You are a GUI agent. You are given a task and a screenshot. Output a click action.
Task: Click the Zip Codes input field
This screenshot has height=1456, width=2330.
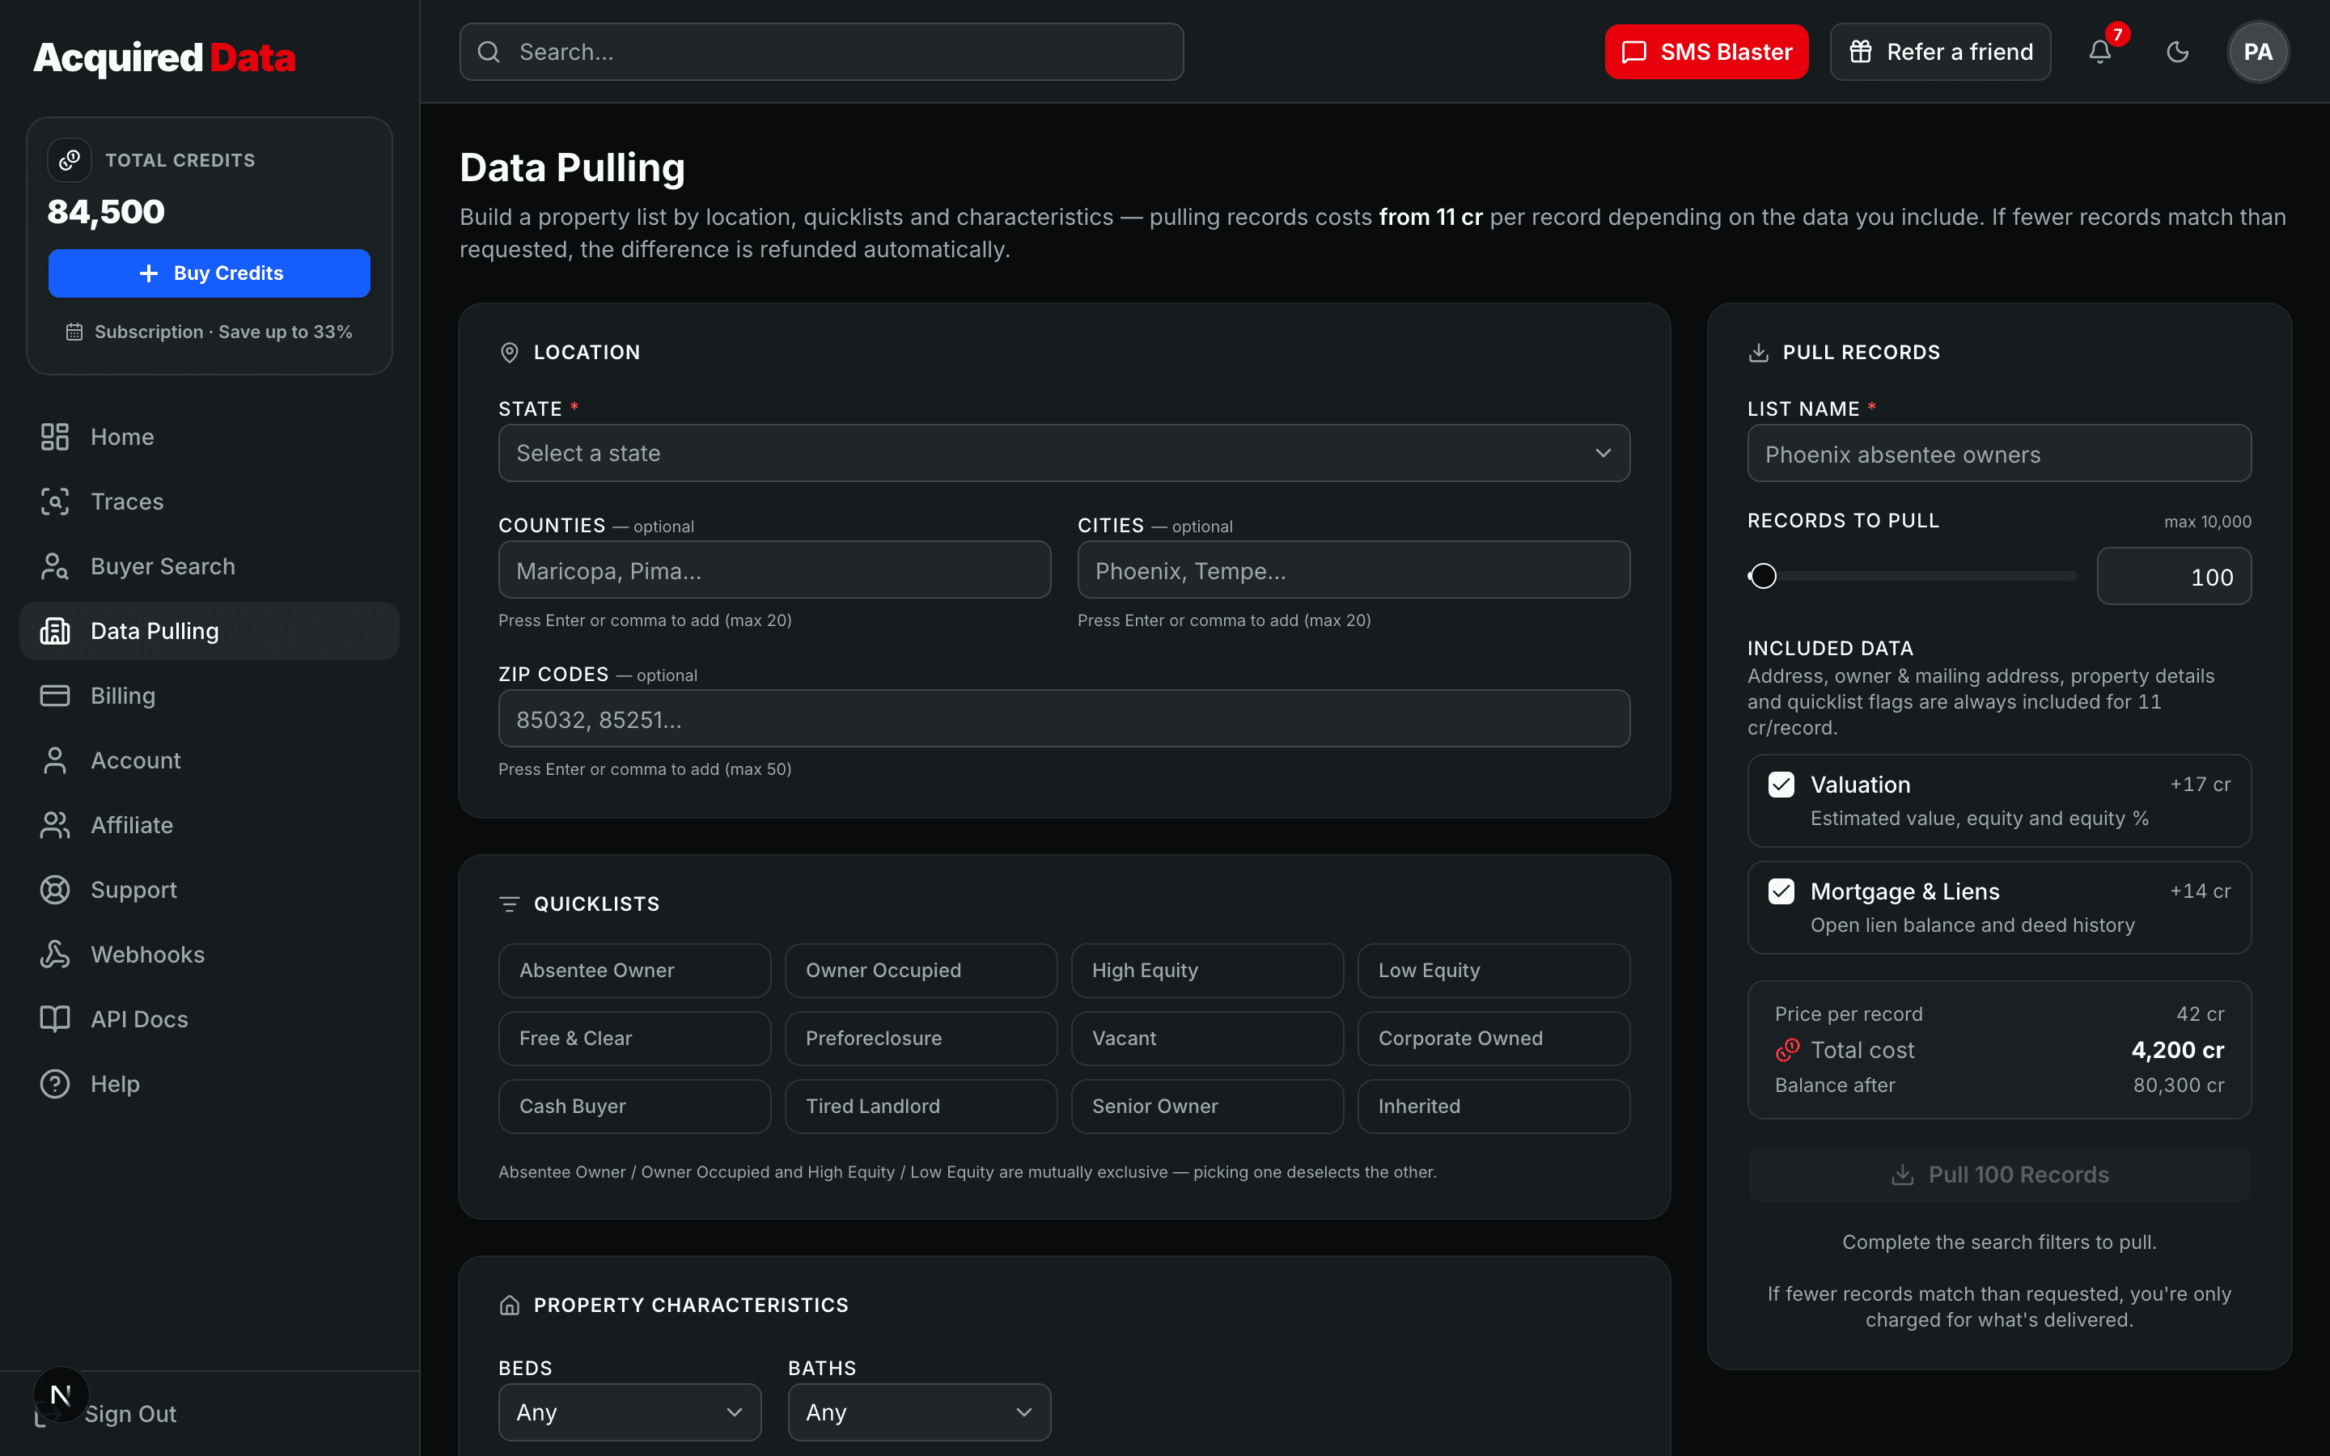tap(1064, 718)
